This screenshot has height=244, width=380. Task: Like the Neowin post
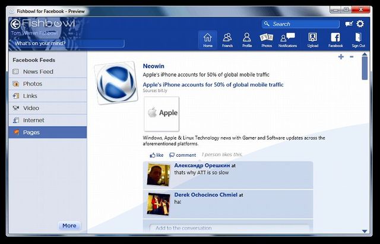[157, 155]
